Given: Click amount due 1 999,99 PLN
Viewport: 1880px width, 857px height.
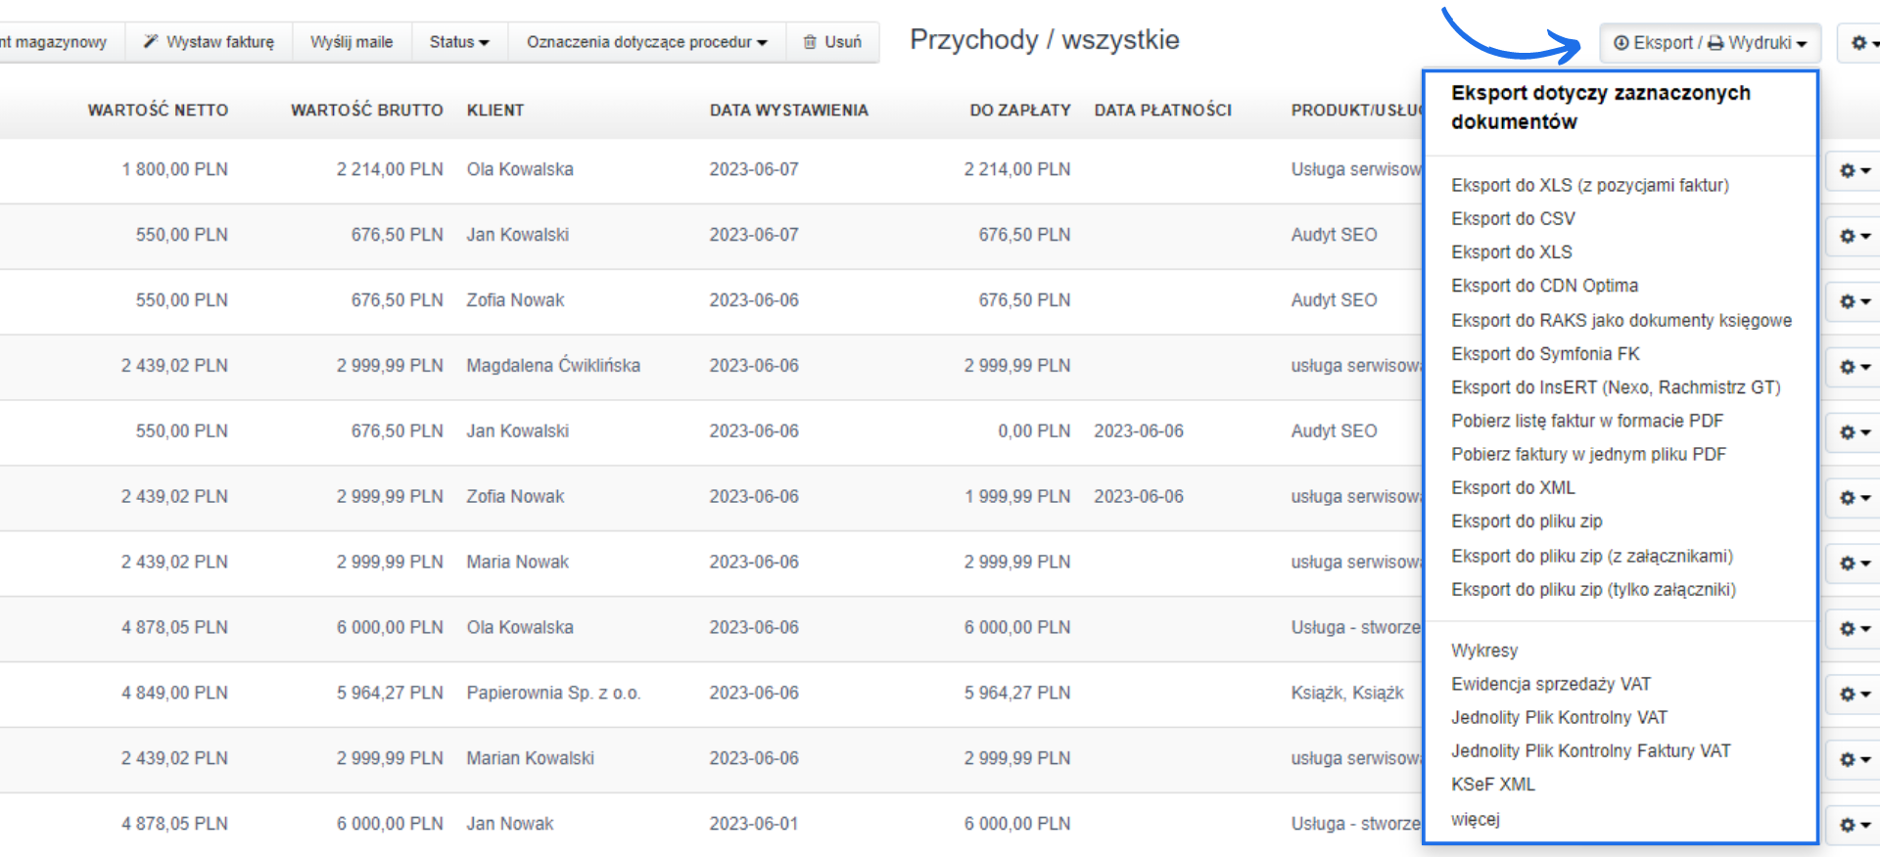Looking at the screenshot, I should (1017, 496).
